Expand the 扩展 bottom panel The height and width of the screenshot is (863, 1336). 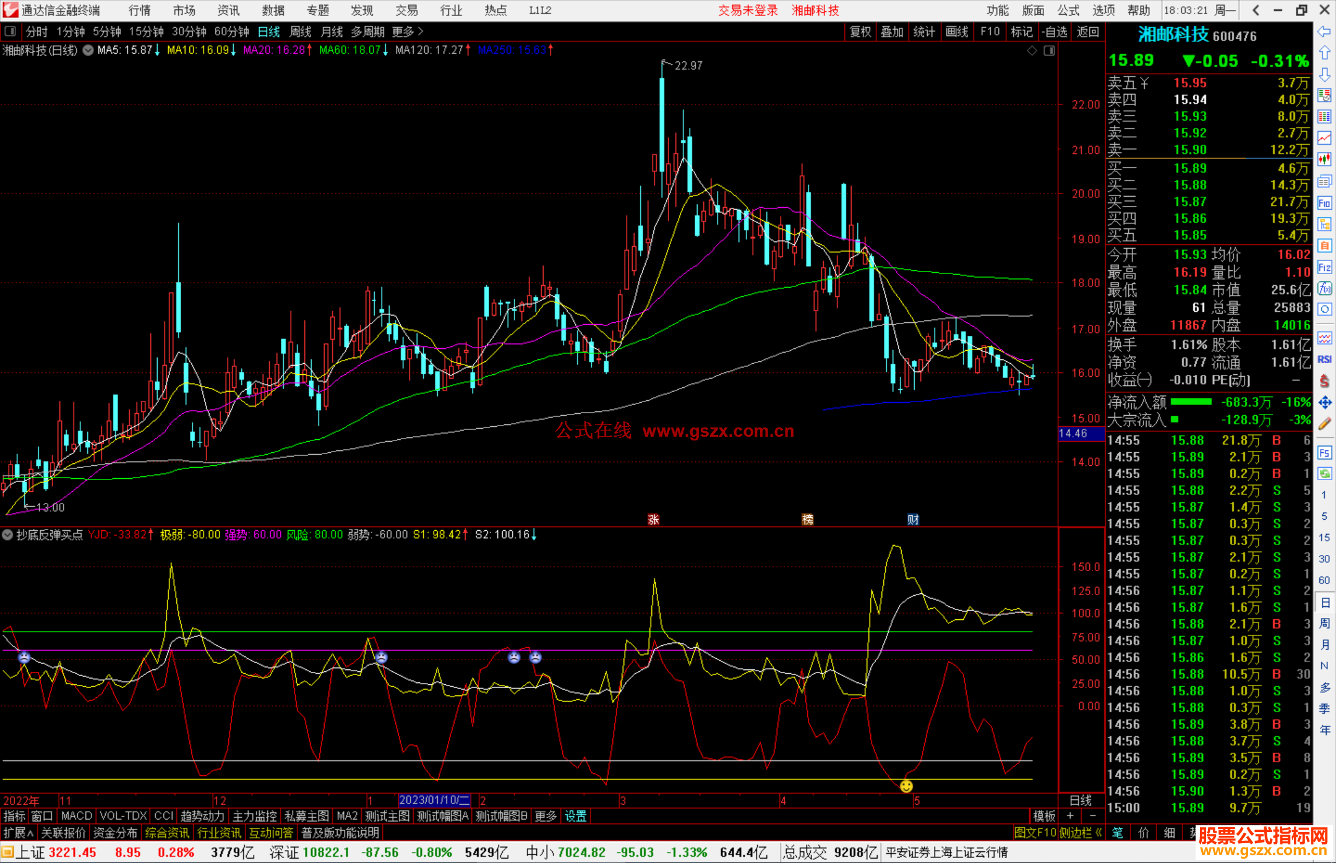click(19, 833)
